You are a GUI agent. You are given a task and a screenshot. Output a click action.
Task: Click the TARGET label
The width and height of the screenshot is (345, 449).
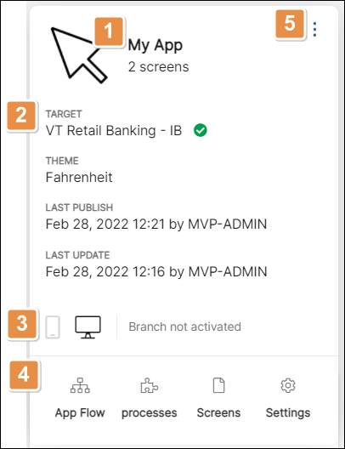click(x=64, y=114)
